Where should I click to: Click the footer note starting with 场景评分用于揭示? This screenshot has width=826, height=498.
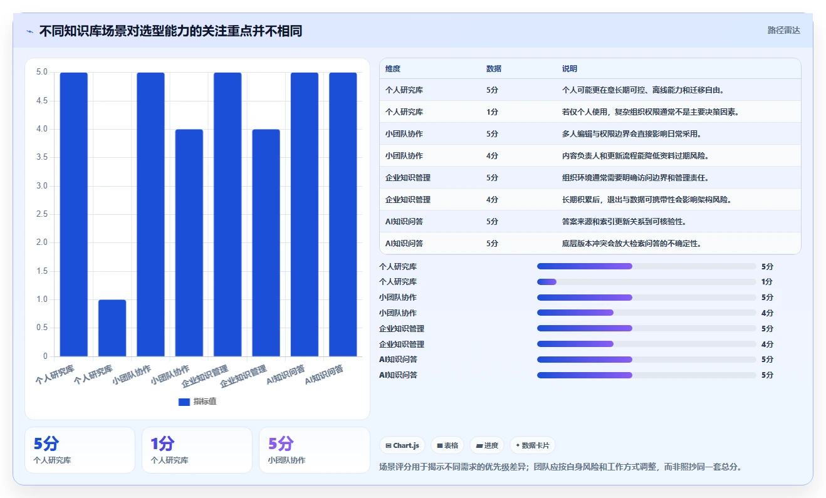(x=561, y=467)
